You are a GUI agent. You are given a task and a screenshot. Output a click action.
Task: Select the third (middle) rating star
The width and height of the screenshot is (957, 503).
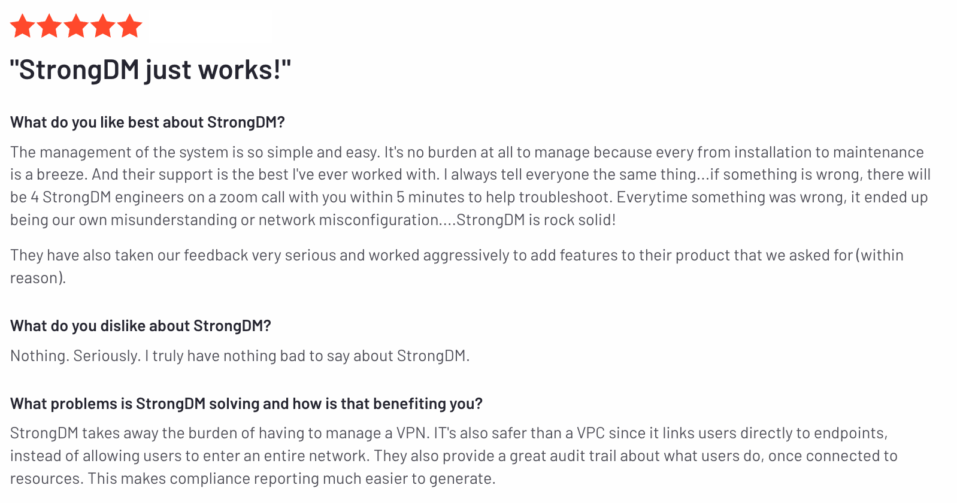76,26
